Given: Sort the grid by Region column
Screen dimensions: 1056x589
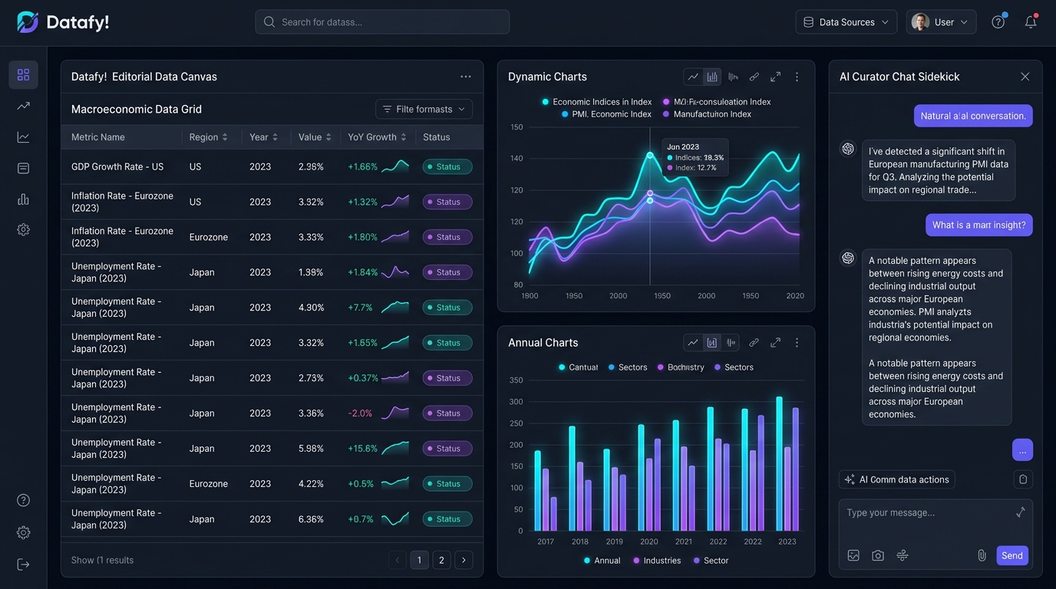Looking at the screenshot, I should (x=209, y=137).
